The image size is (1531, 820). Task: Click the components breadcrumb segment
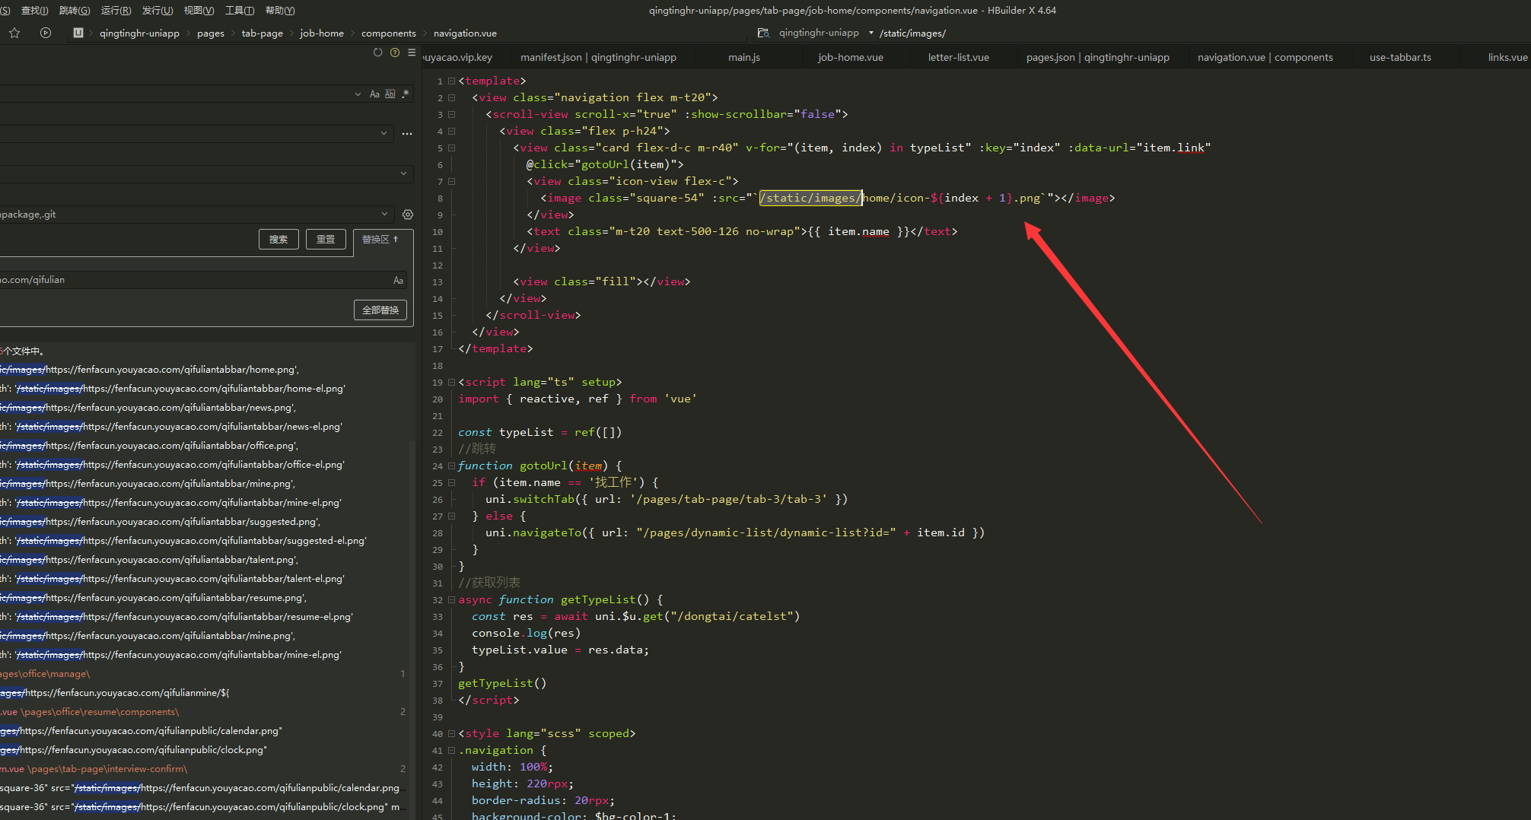[389, 33]
